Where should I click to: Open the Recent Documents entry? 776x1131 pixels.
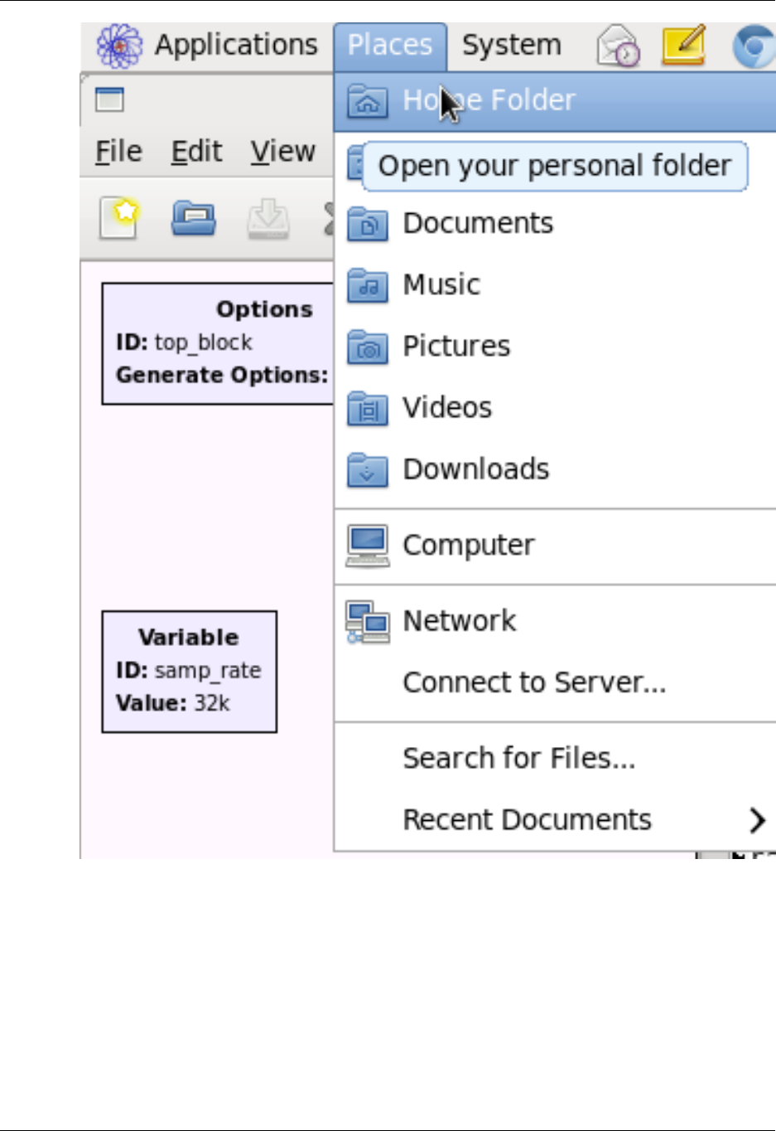pos(555,820)
